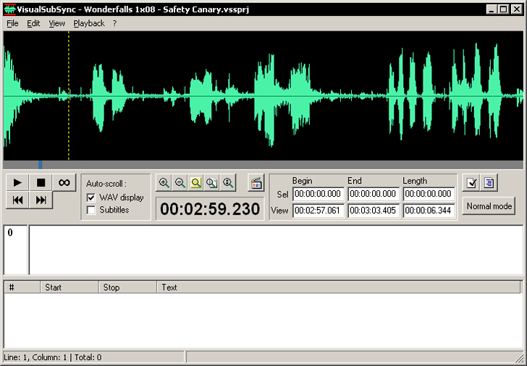
Task: Open the Playback menu
Action: click(89, 23)
